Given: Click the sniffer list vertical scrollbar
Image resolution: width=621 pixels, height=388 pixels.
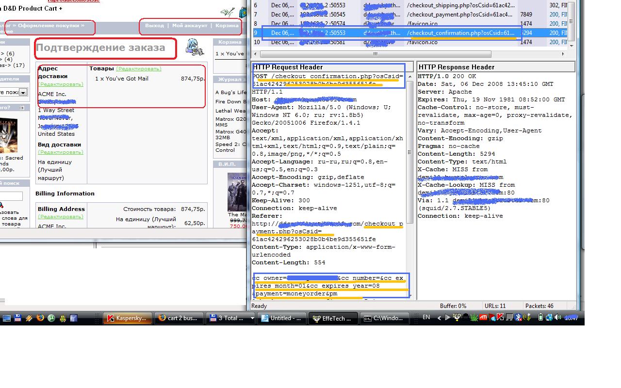Looking at the screenshot, I should [572, 22].
